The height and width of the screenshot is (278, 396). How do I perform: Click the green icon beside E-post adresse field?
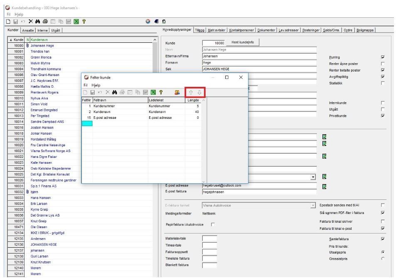pyautogui.click(x=324, y=186)
